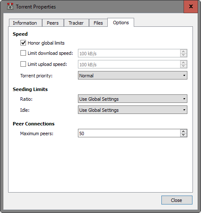
Task: Increase Maximum peers with up arrow
Action: coord(184,131)
